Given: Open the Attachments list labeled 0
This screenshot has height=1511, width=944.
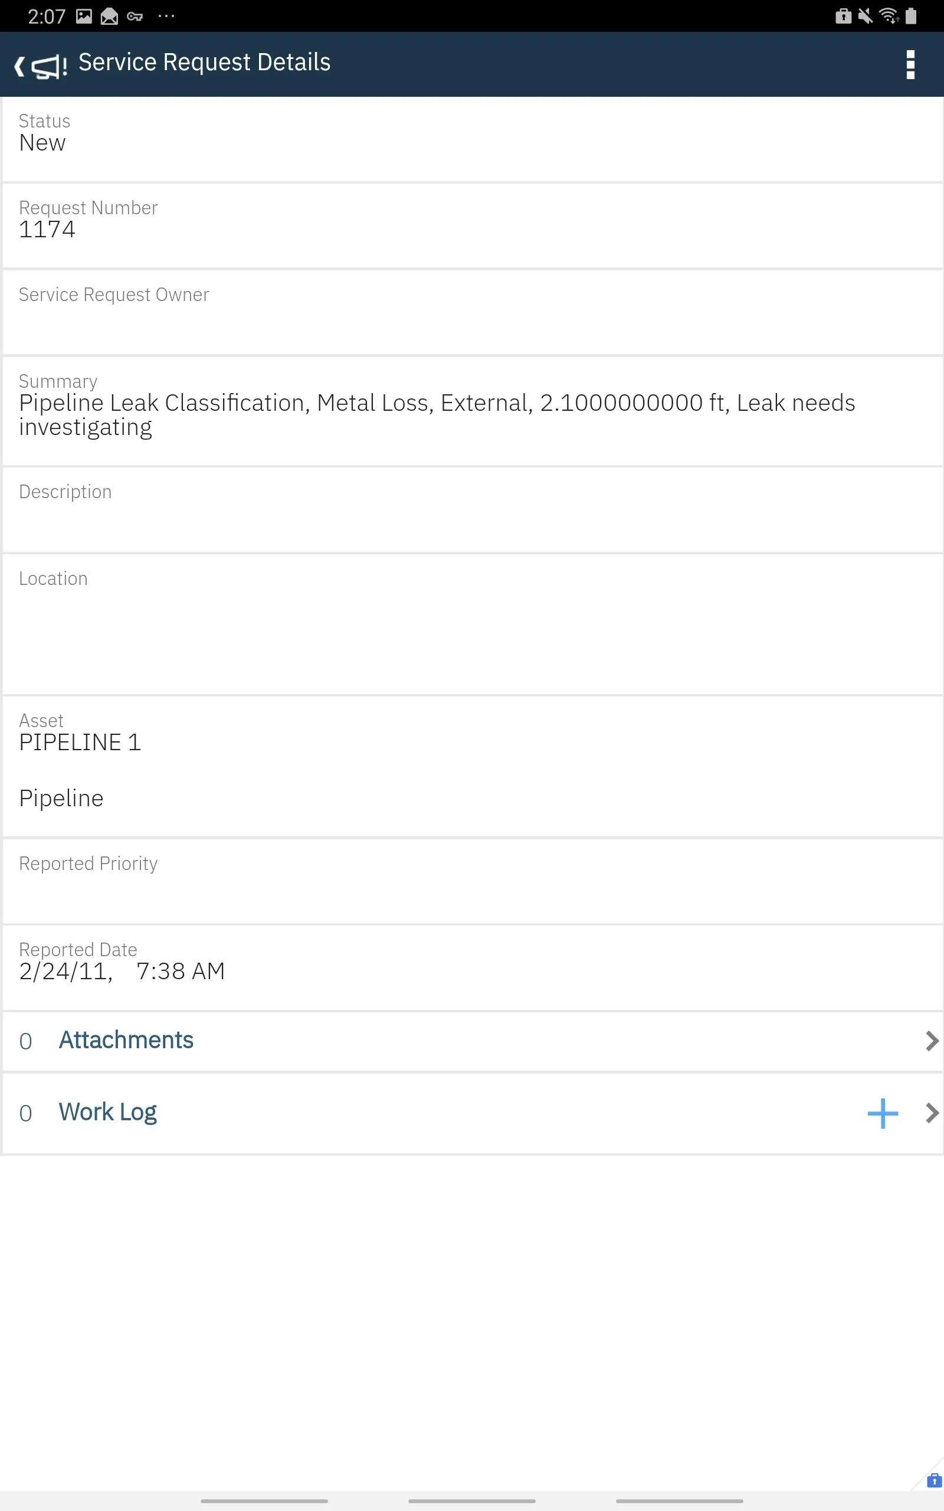Looking at the screenshot, I should (x=126, y=1039).
